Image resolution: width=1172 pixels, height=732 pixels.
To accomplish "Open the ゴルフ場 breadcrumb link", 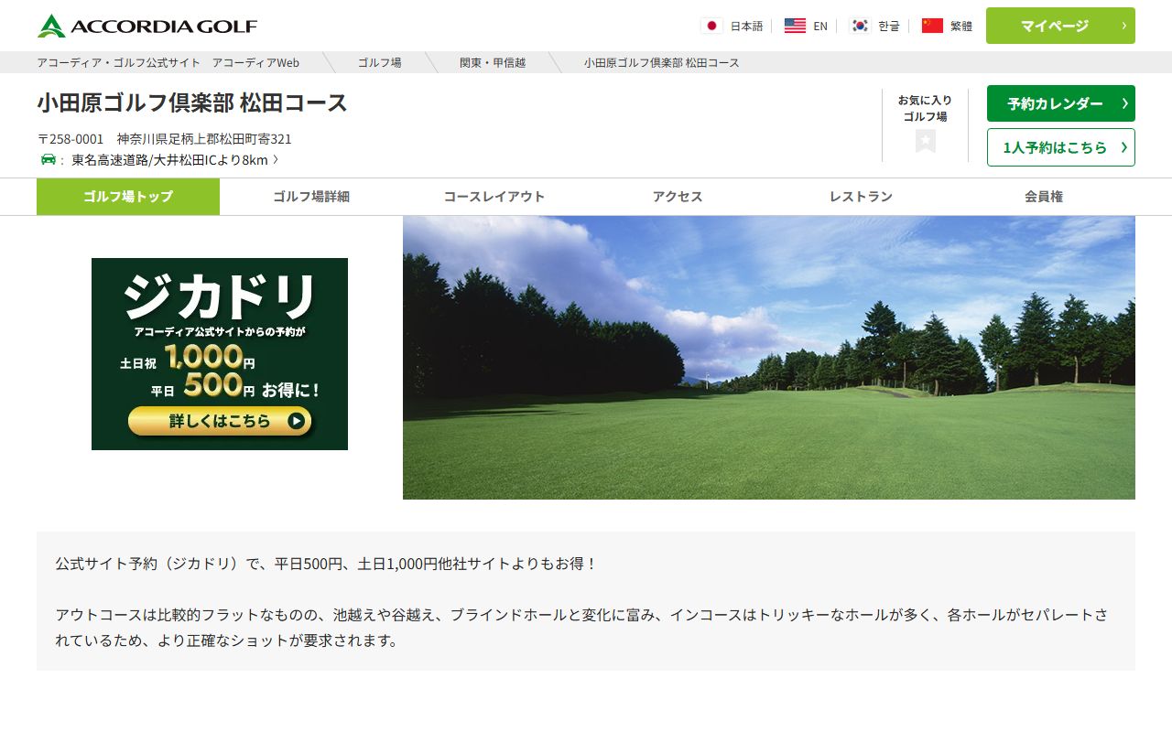I will (x=379, y=62).
